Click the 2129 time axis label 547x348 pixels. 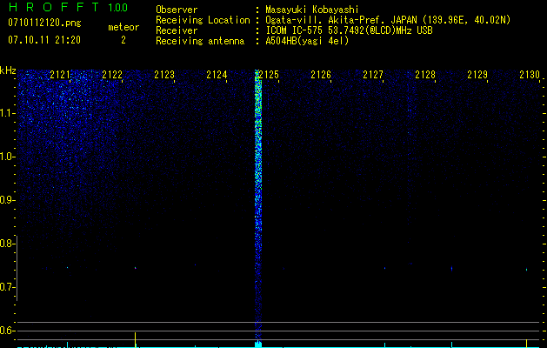[477, 75]
